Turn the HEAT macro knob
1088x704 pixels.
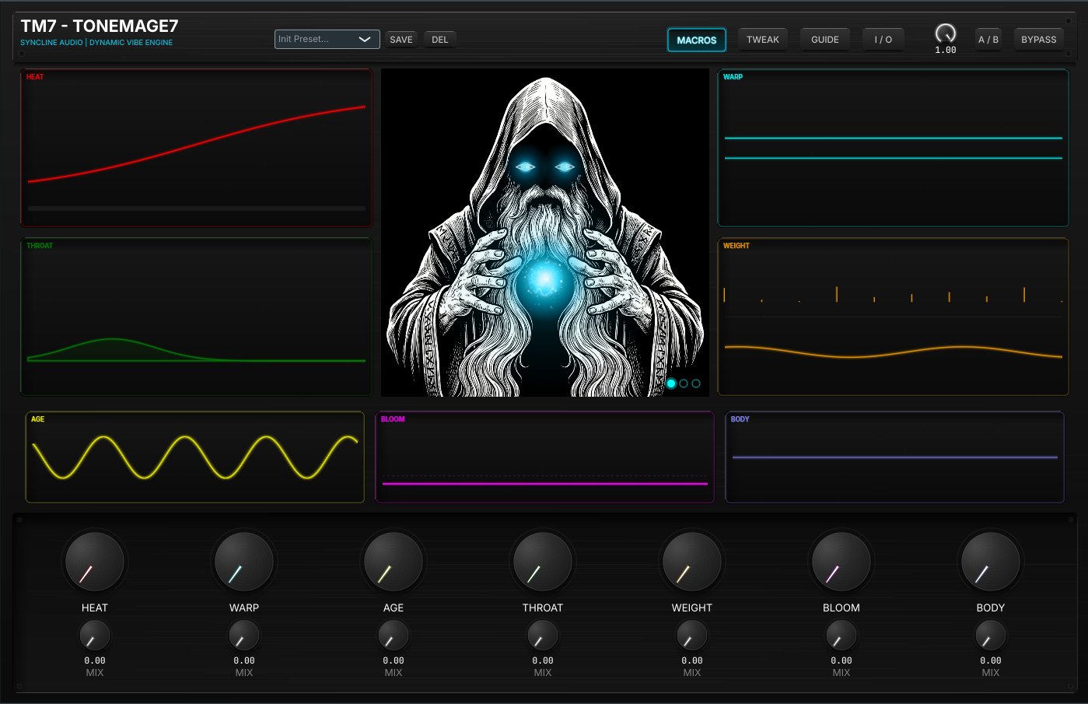point(94,562)
